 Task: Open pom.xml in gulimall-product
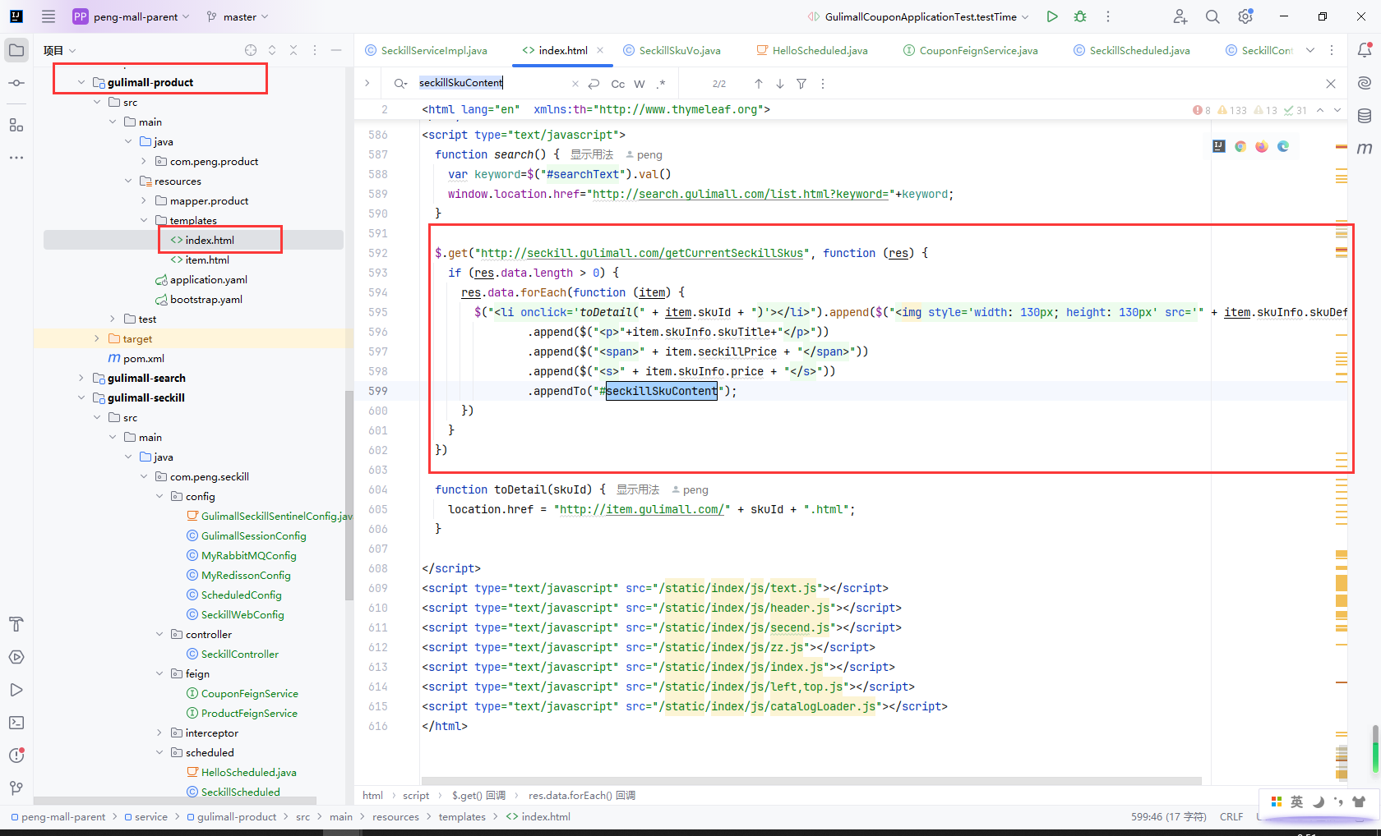144,358
